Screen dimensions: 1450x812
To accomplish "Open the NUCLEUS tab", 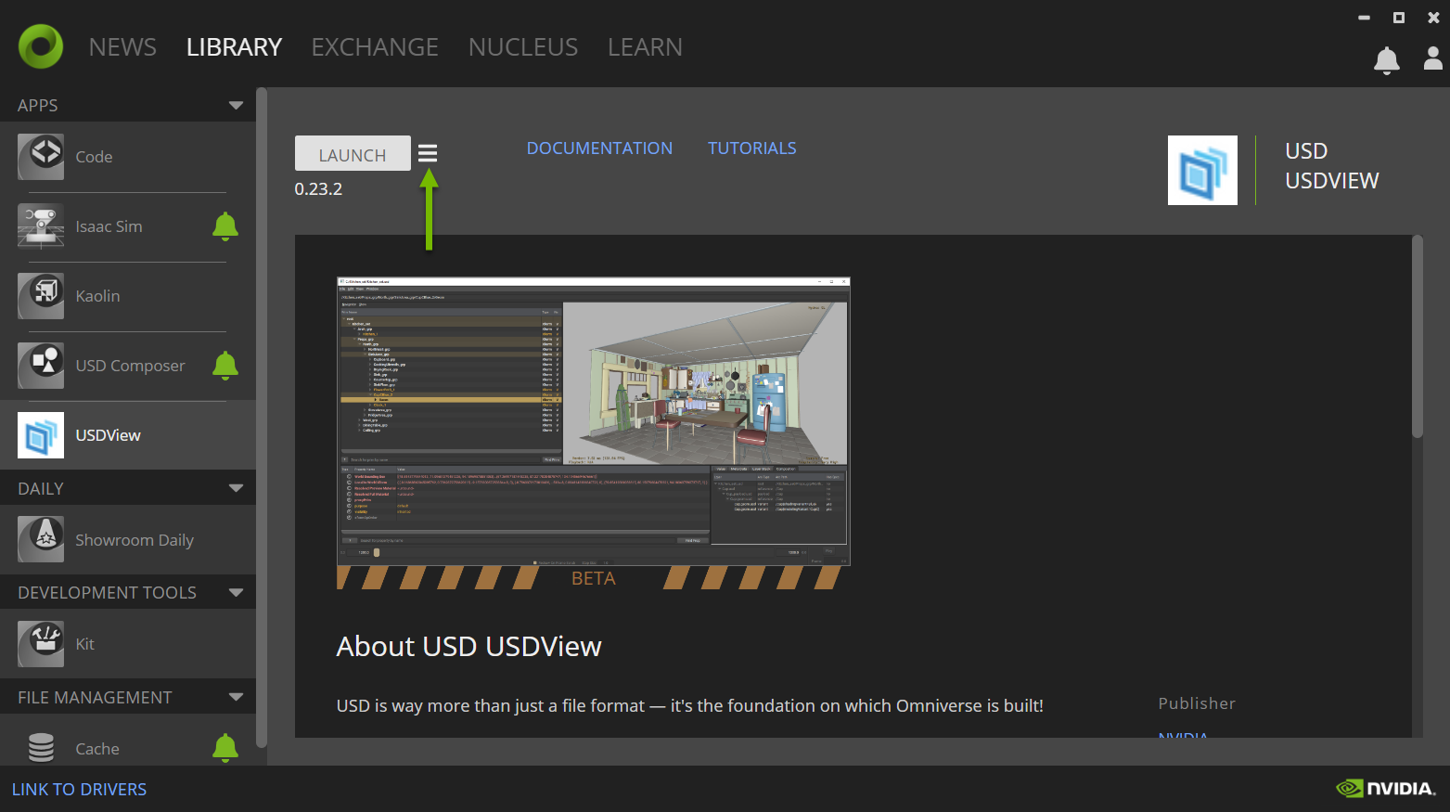I will click(523, 47).
